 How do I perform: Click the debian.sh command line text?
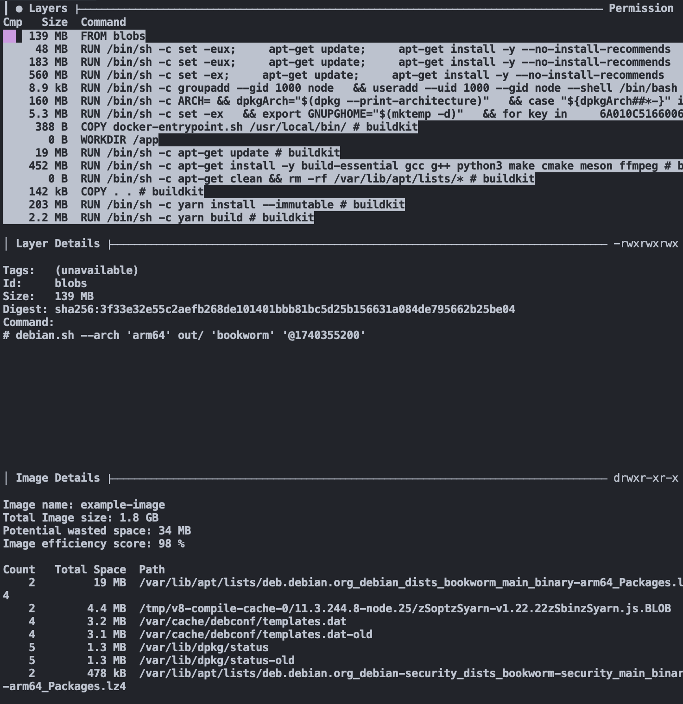[184, 335]
